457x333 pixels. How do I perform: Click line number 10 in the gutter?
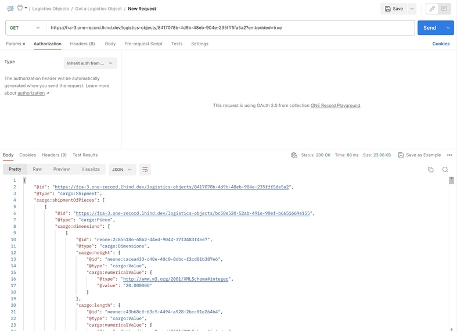point(13,239)
